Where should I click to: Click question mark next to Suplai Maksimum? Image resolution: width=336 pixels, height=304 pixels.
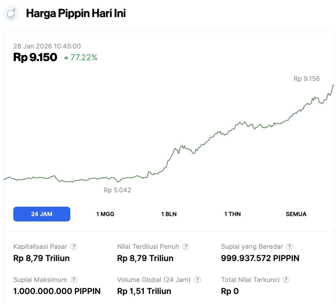pyautogui.click(x=74, y=280)
